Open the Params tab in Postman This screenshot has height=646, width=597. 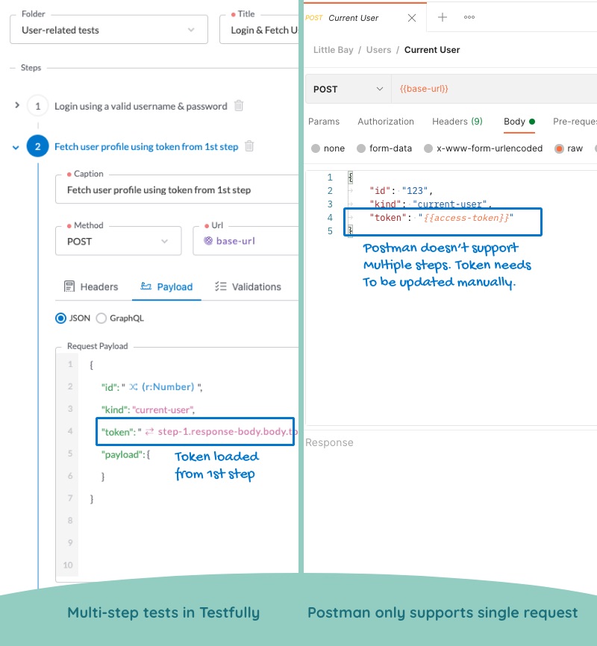pos(324,122)
